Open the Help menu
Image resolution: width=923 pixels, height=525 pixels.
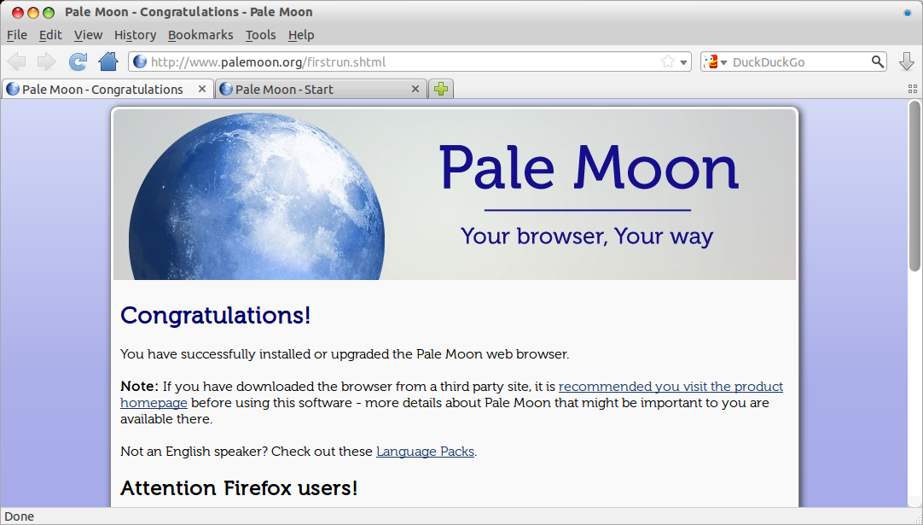[301, 35]
